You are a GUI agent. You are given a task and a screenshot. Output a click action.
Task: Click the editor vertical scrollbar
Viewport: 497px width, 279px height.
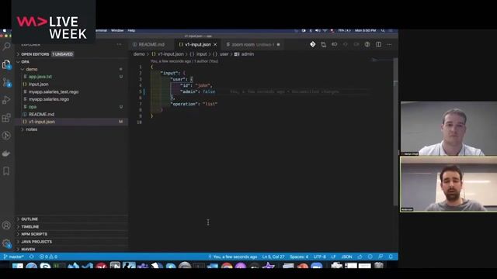coord(395,133)
